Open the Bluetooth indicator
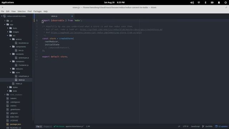229x129 pixels. coord(205,3)
